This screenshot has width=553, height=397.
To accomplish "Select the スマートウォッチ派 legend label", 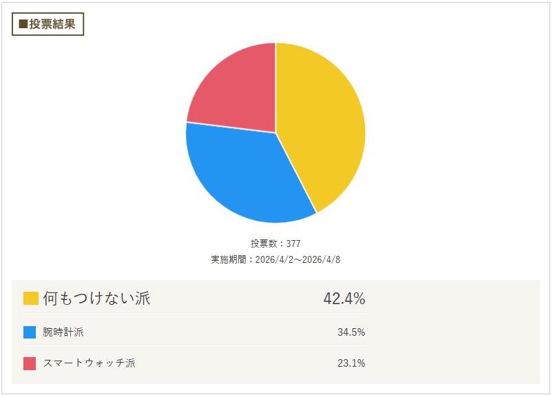I will click(89, 363).
